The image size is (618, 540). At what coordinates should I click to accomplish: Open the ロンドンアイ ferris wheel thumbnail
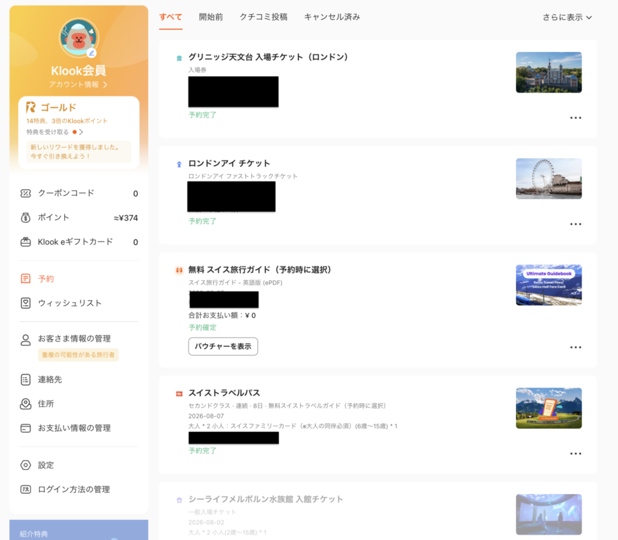click(548, 179)
